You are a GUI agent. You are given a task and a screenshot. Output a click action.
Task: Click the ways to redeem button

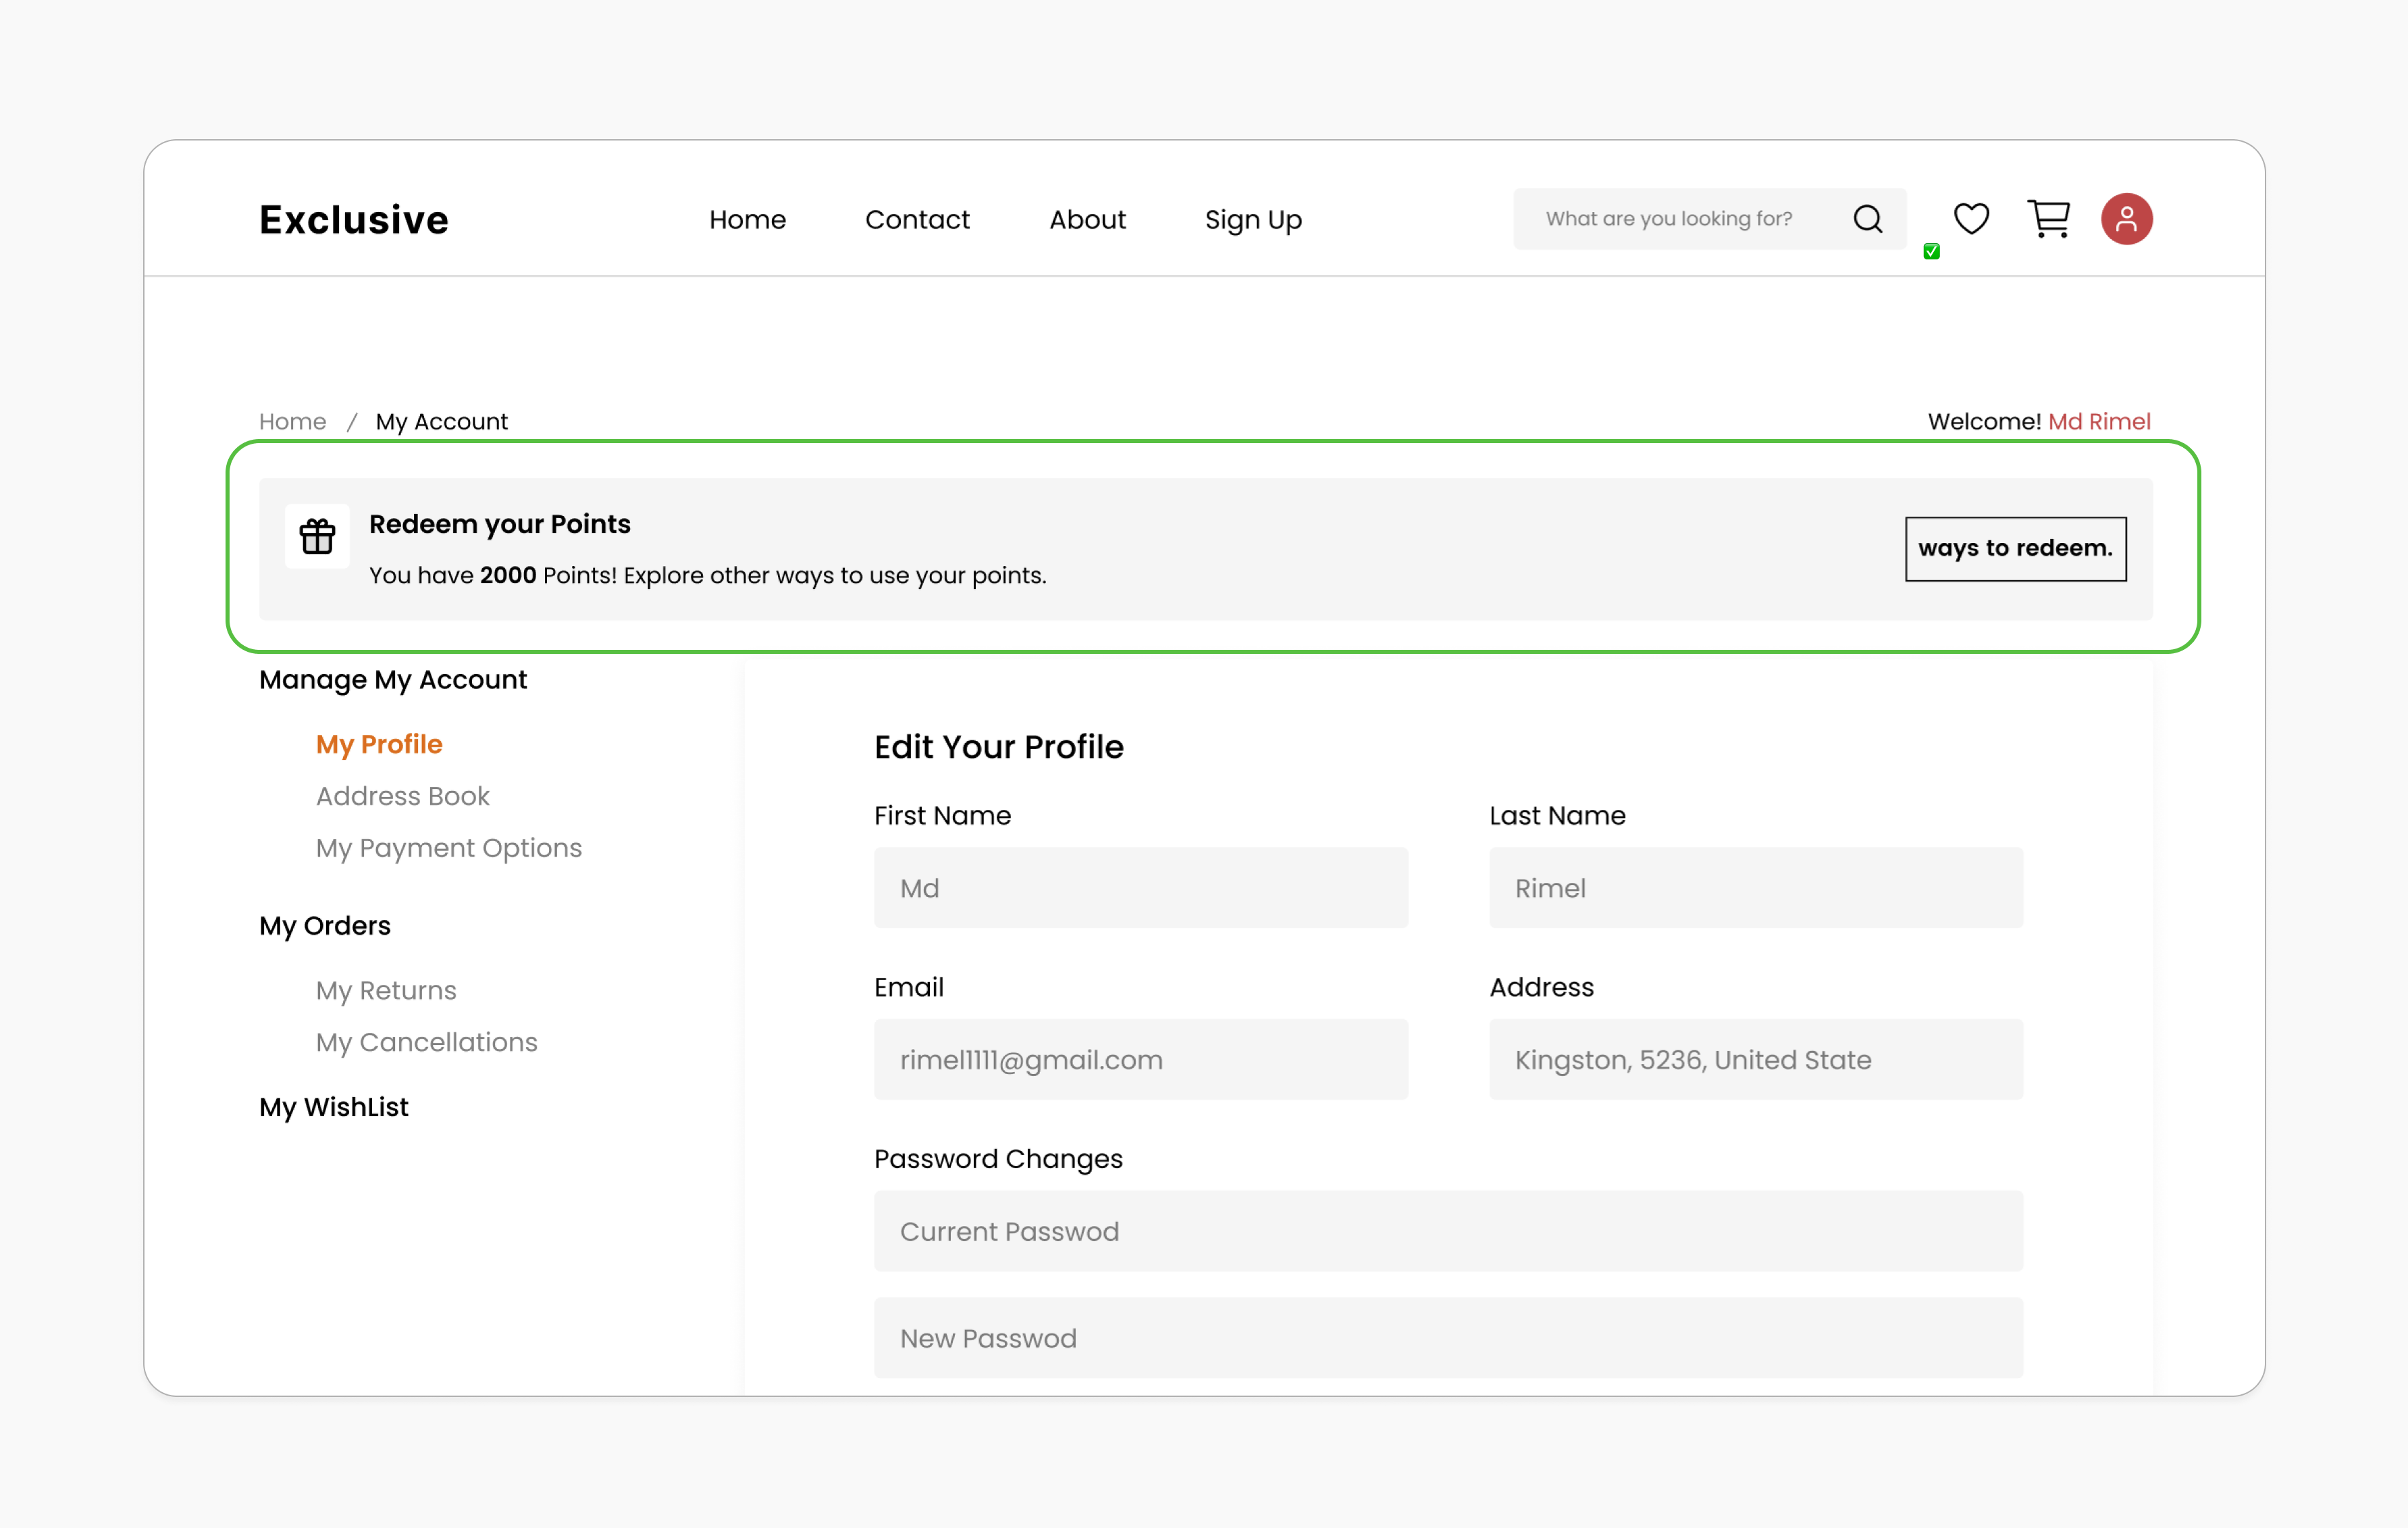2015,549
